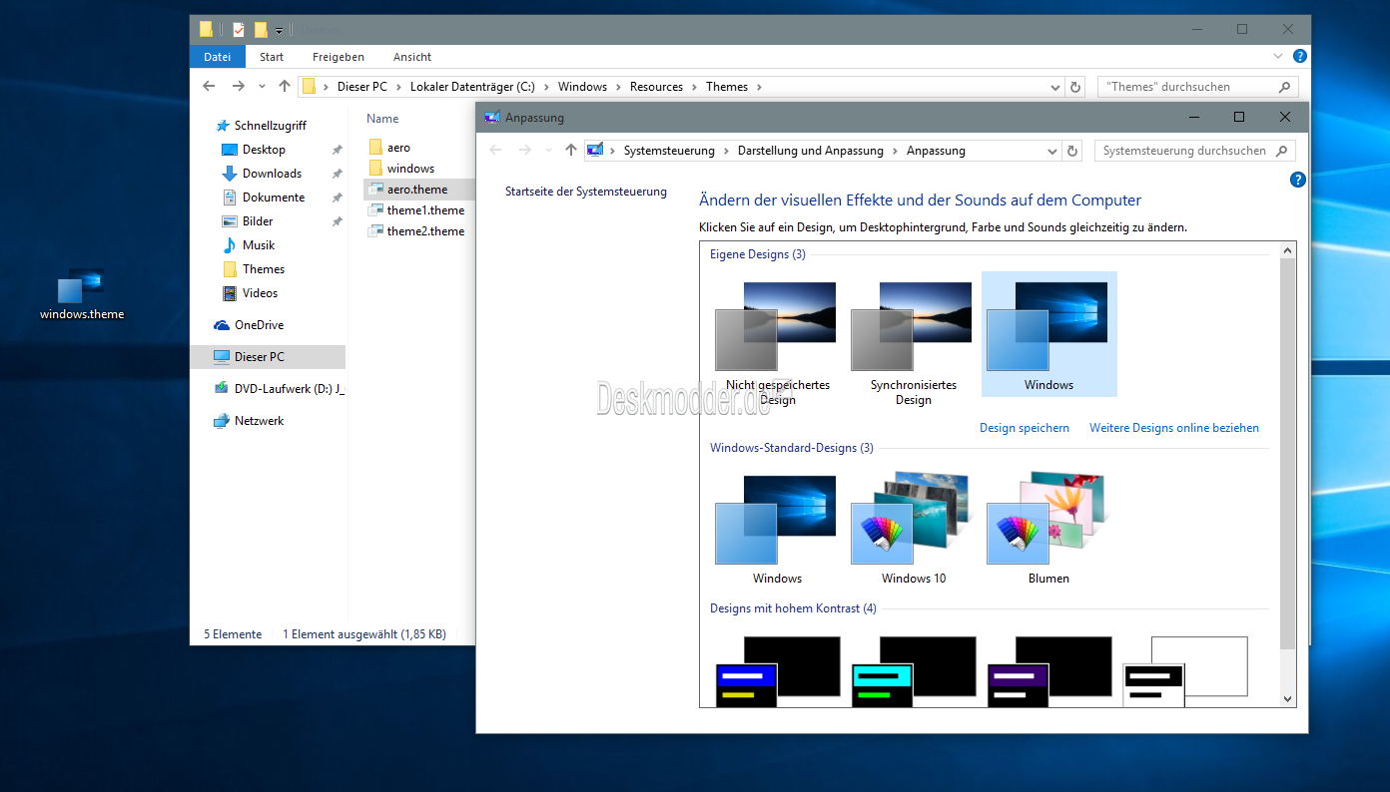Select the aero folder

tap(398, 148)
